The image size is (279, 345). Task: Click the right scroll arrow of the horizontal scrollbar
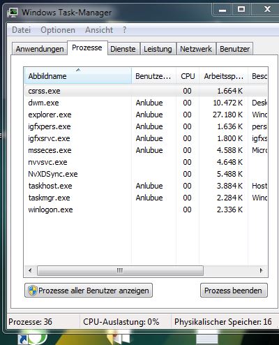[261, 270]
